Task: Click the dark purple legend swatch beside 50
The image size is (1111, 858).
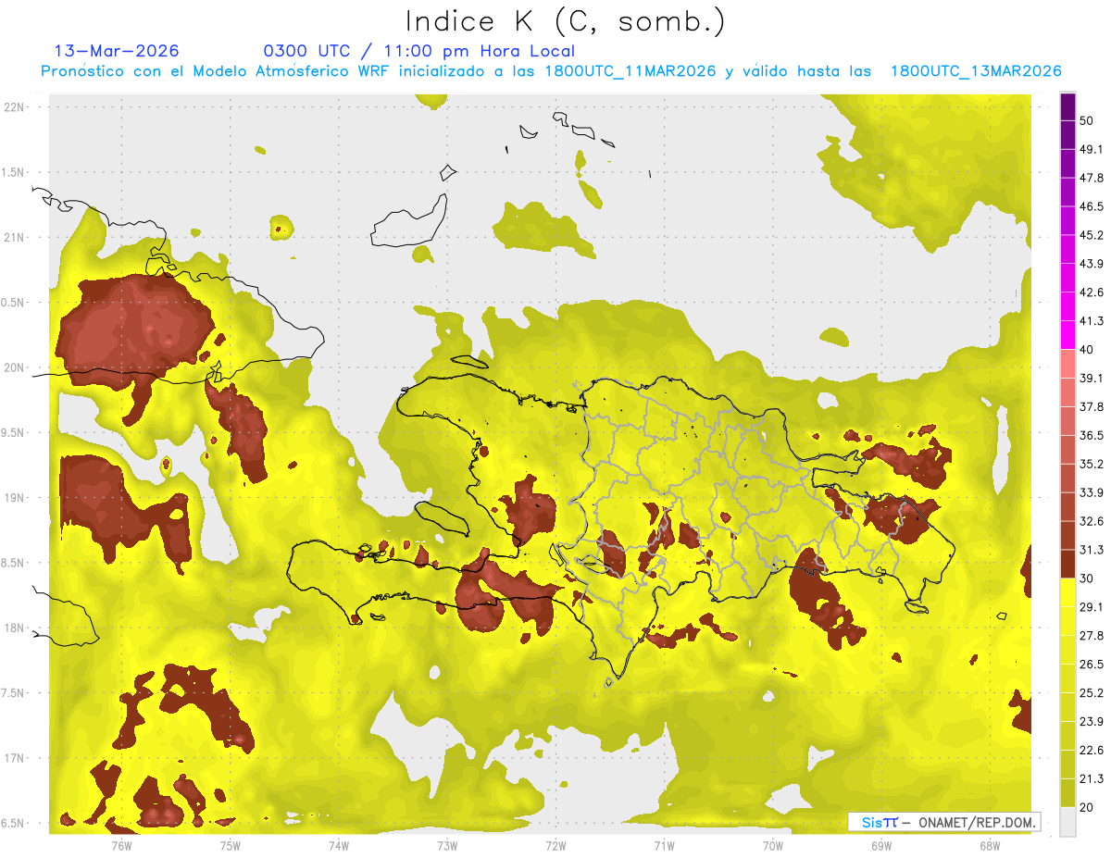Action: (x=1067, y=106)
